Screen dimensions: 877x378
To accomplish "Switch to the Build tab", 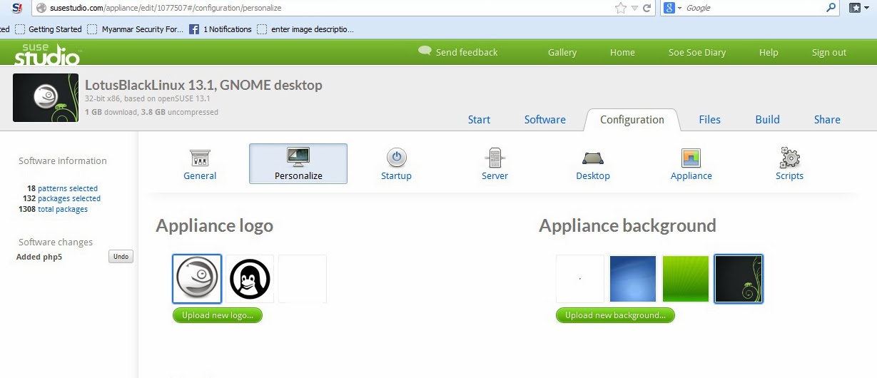I will click(767, 120).
